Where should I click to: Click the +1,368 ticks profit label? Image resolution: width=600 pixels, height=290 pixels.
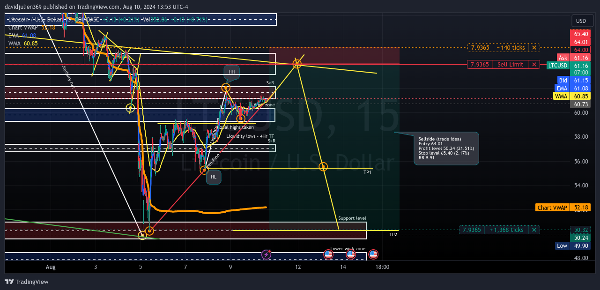506,230
